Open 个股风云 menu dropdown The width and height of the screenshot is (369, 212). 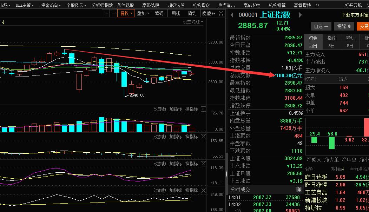[76, 5]
